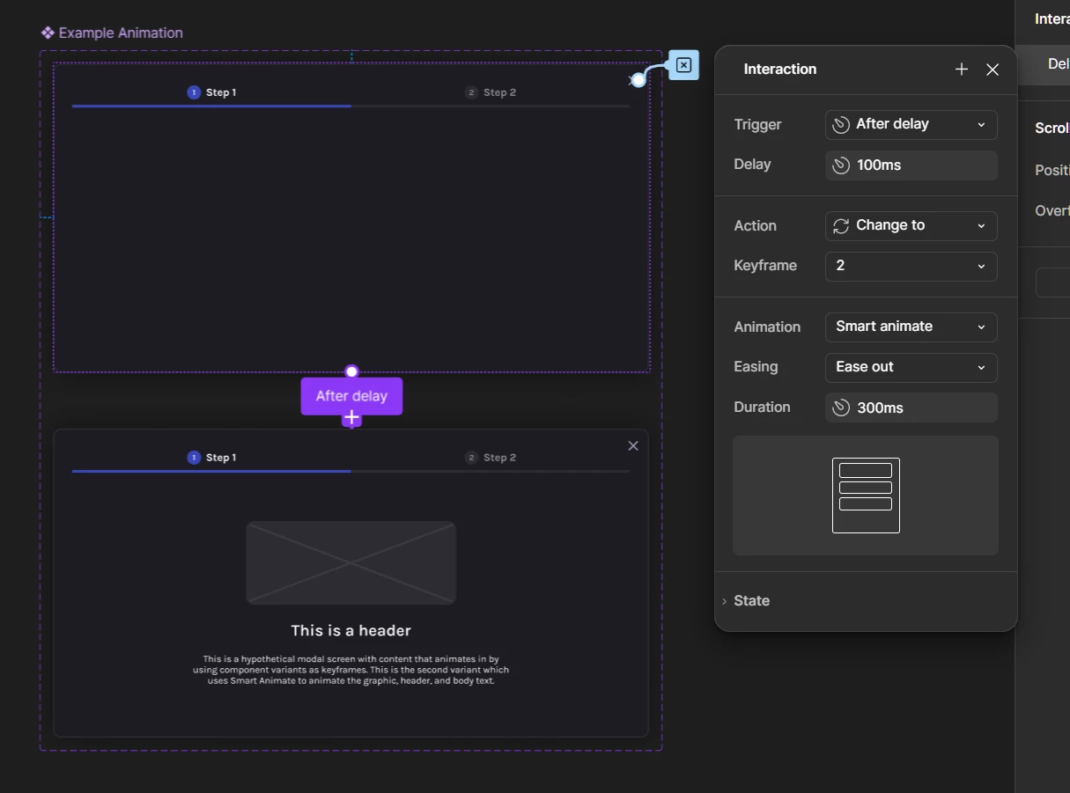Click the close-overlay prototype connection icon

pyautogui.click(x=683, y=65)
